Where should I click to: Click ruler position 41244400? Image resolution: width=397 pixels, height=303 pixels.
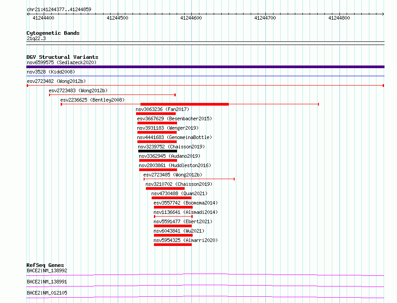tap(44, 18)
